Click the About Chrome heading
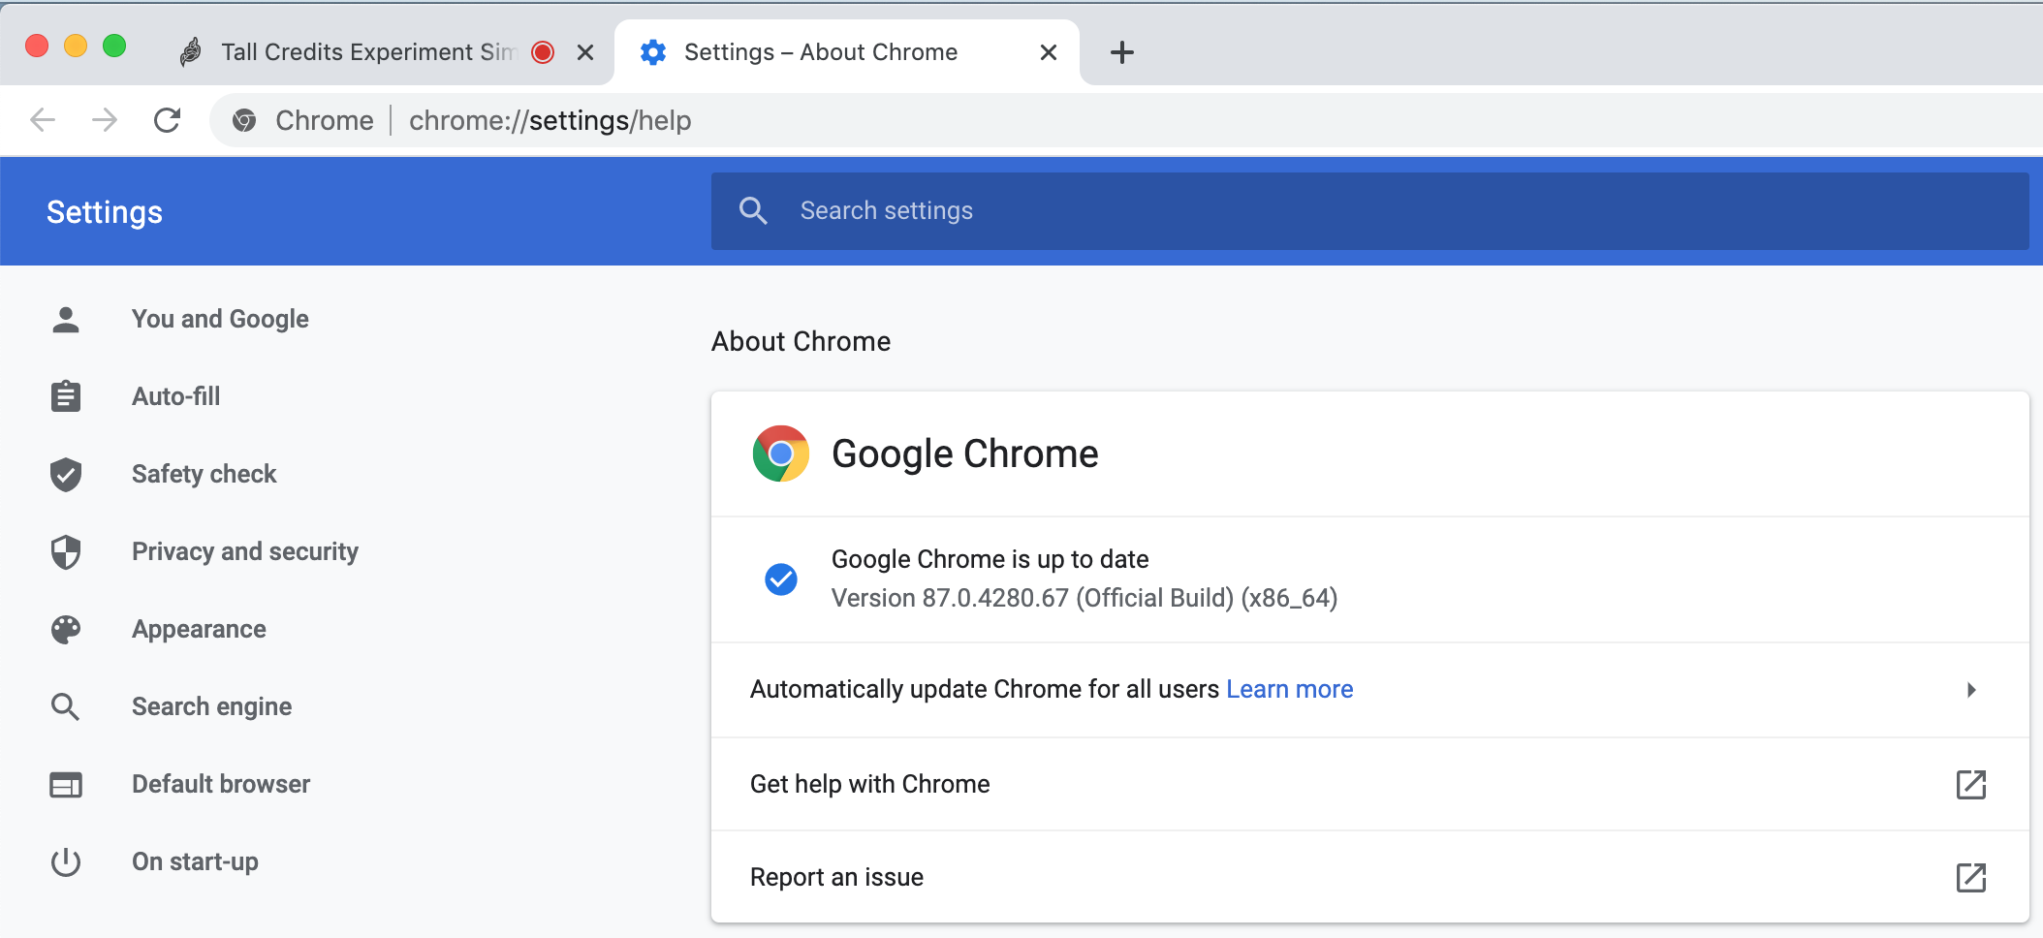The image size is (2043, 938). pyautogui.click(x=801, y=341)
